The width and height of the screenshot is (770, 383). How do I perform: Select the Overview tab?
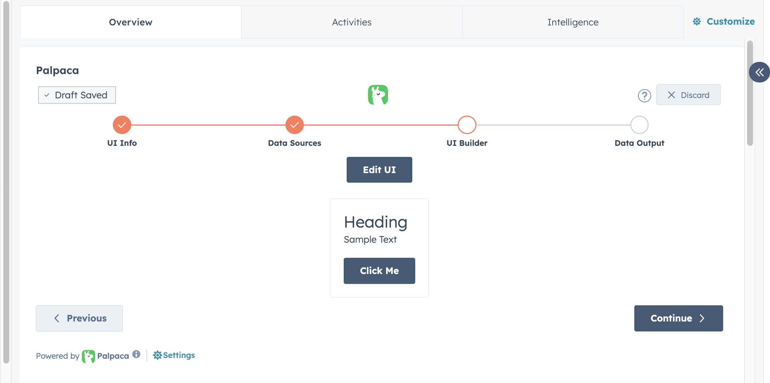pyautogui.click(x=131, y=22)
